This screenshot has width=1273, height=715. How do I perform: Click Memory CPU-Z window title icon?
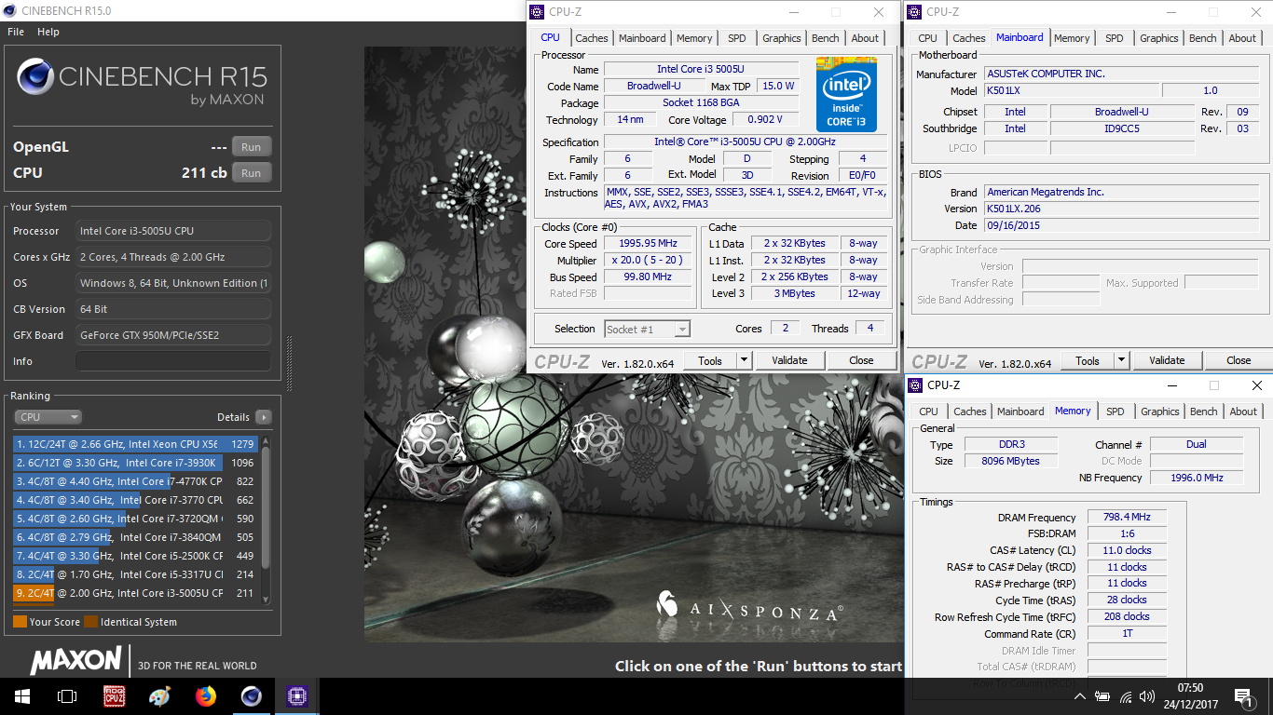(916, 384)
